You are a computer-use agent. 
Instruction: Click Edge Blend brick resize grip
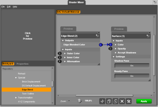pos(99,64)
